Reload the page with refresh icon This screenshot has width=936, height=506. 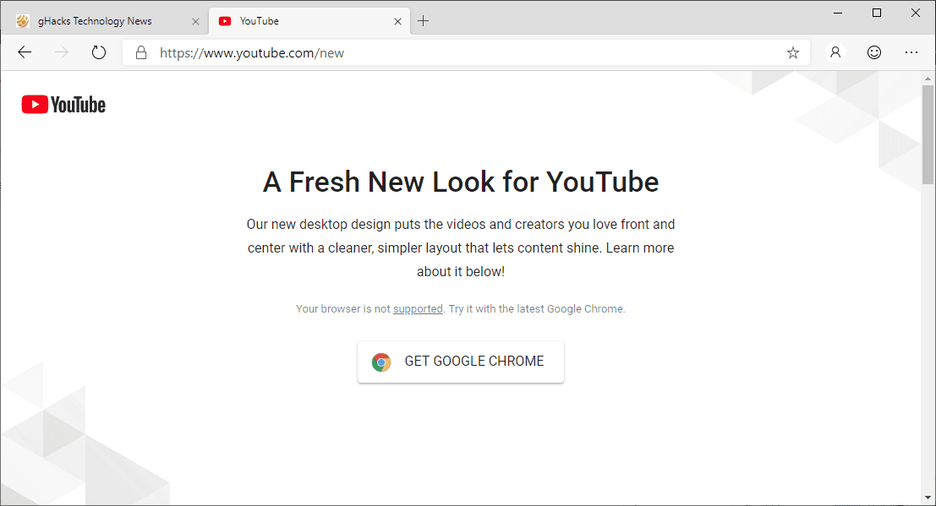pos(98,52)
